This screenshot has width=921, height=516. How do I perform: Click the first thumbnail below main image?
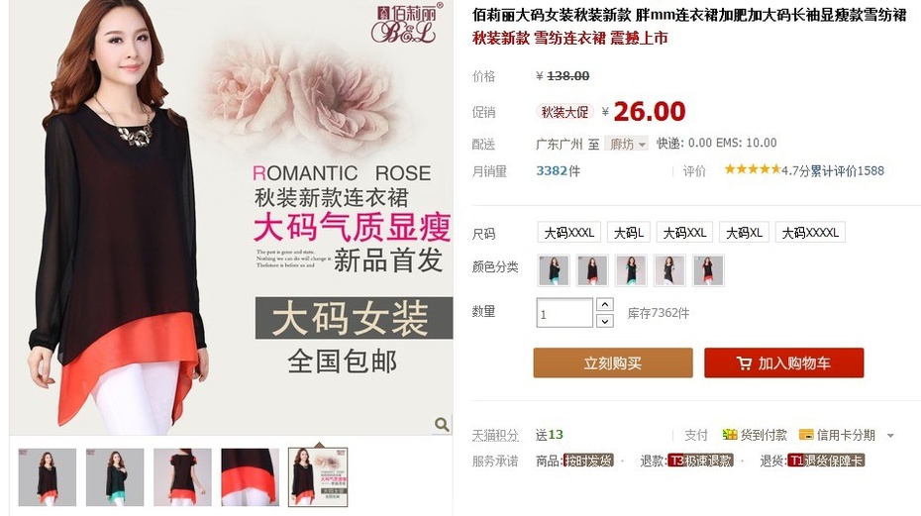pos(47,477)
